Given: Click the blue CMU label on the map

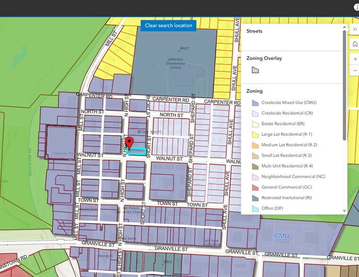Looking at the screenshot, I should pyautogui.click(x=282, y=236).
